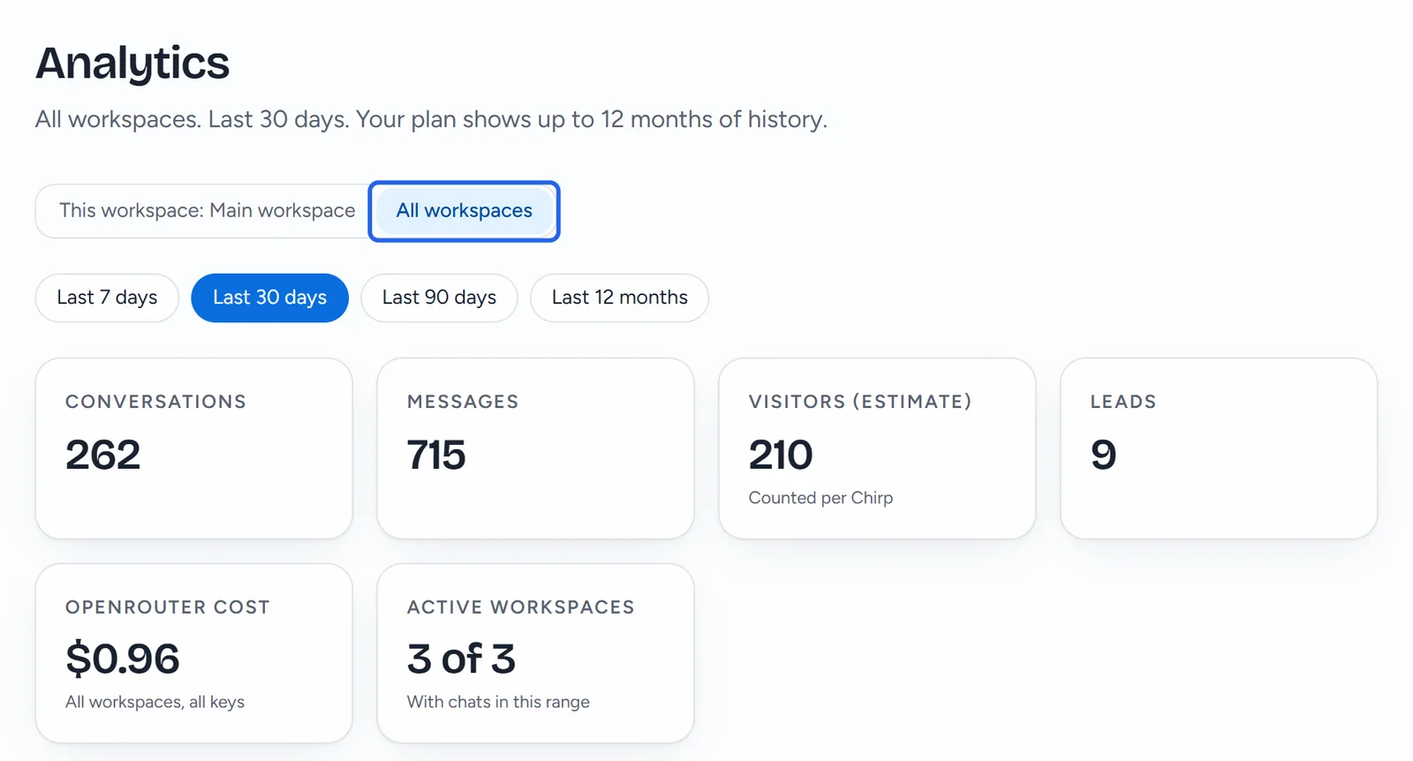
Task: Click the OpenRouter cost $0.96
Action: (123, 659)
